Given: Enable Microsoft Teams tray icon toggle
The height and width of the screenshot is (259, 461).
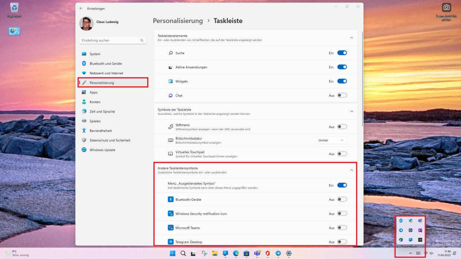Looking at the screenshot, I should point(342,228).
